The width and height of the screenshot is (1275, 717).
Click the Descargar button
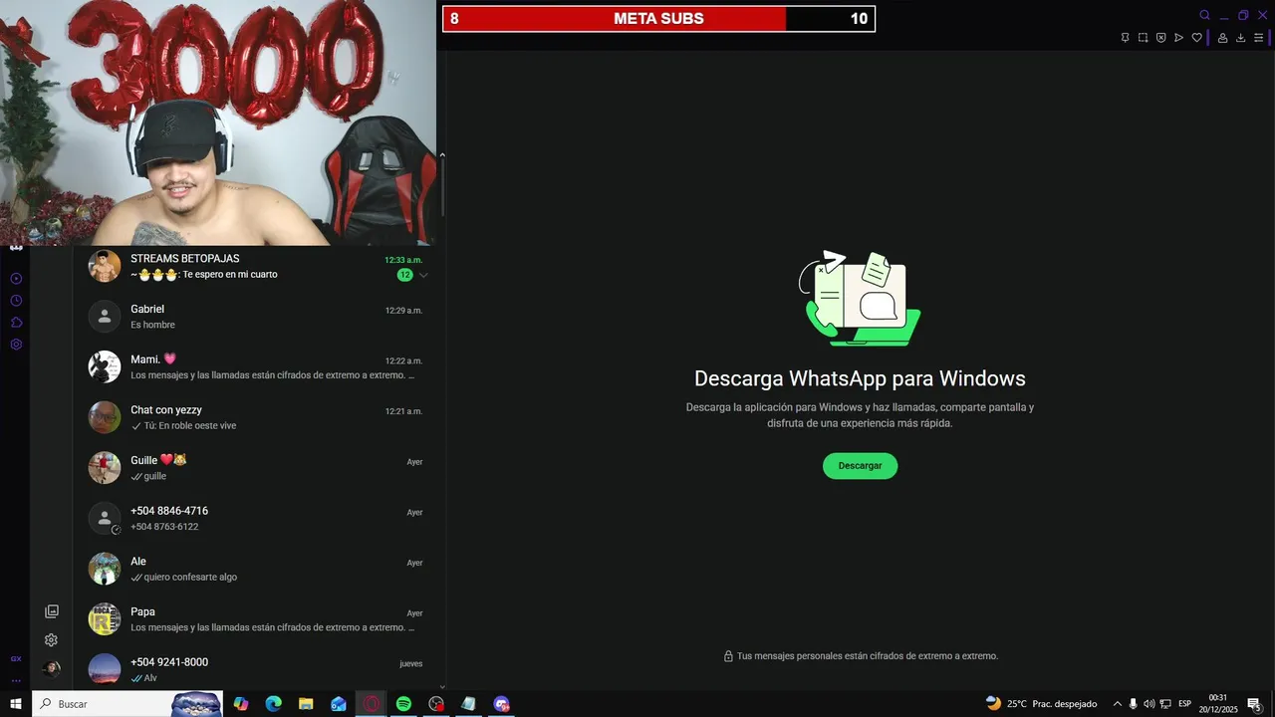860,466
